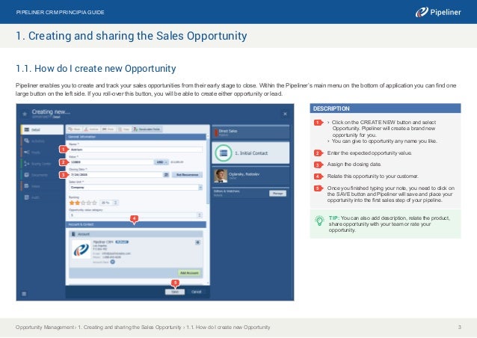Click the first toolbar button above General Information
The width and height of the screenshot is (477, 338).
pyautogui.click(x=75, y=129)
